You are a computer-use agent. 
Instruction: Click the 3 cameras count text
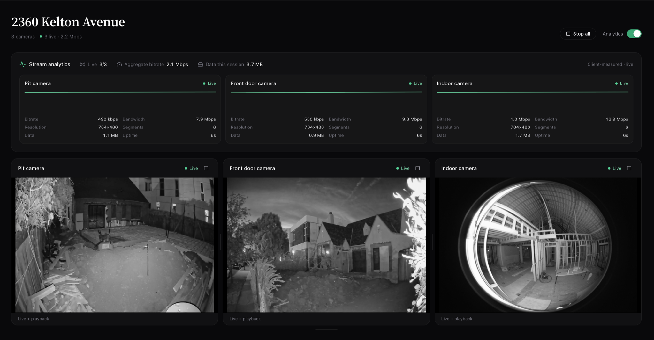[23, 37]
